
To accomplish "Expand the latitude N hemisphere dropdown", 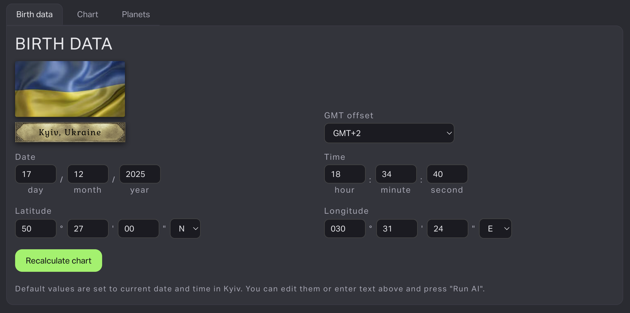I will point(185,229).
